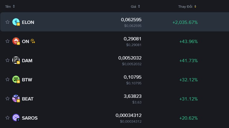This screenshot has height=128, width=229.
Task: Favorite the BTW token with its star
Action: click(8, 79)
